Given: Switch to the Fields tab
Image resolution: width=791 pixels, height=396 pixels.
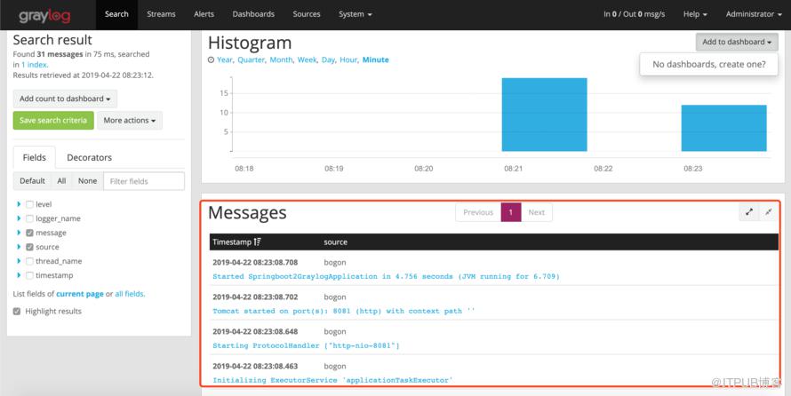Looking at the screenshot, I should pyautogui.click(x=35, y=158).
